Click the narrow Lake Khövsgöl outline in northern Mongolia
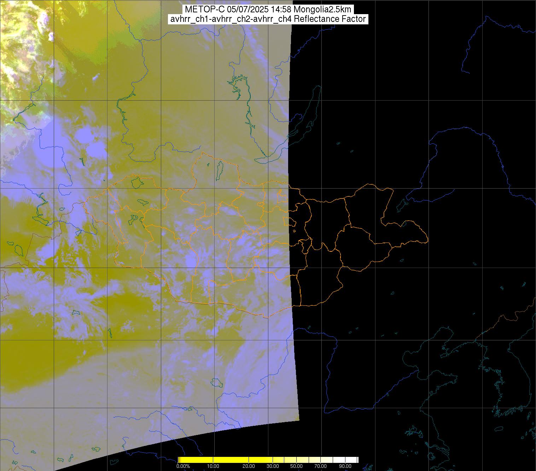 219,170
